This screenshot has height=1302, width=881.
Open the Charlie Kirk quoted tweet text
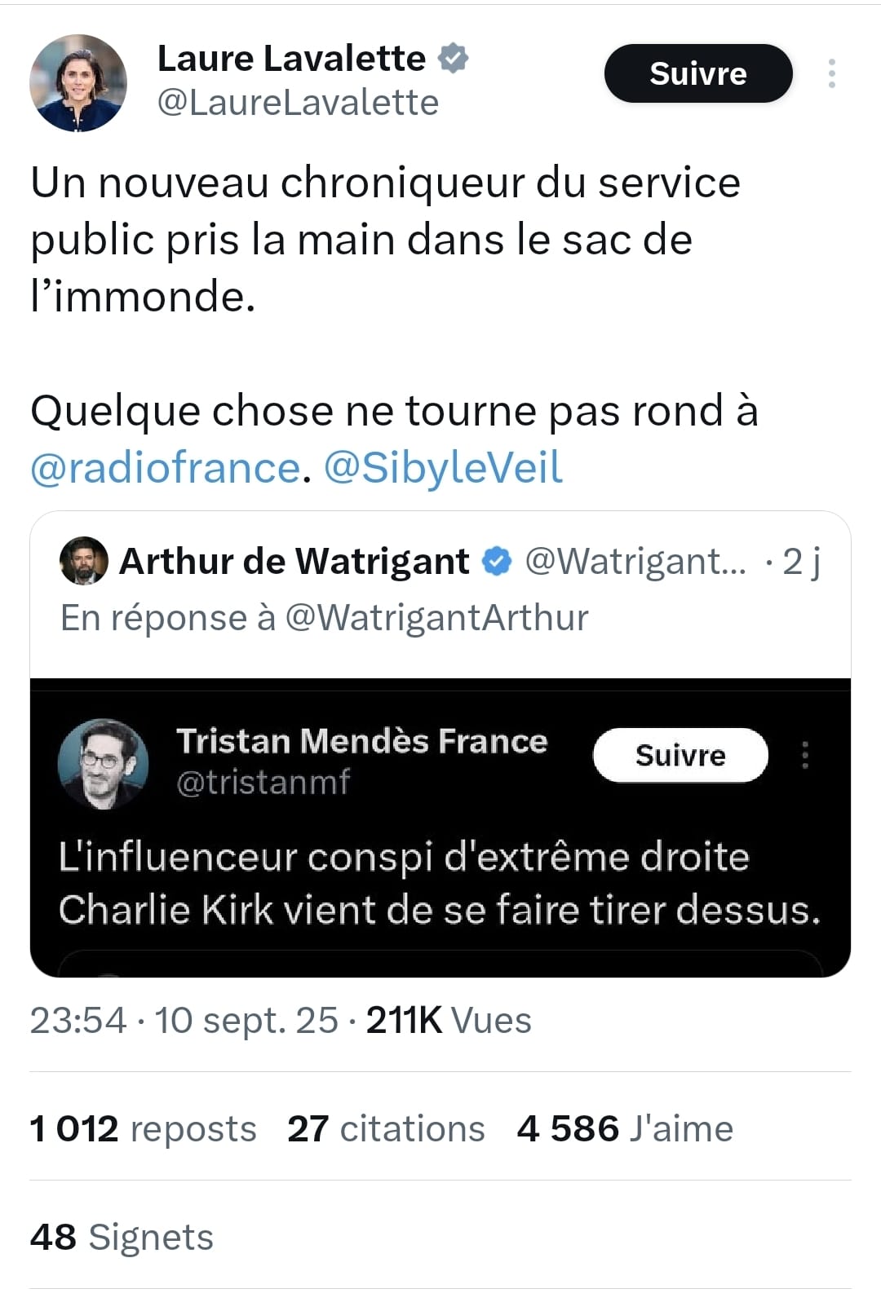(x=439, y=883)
